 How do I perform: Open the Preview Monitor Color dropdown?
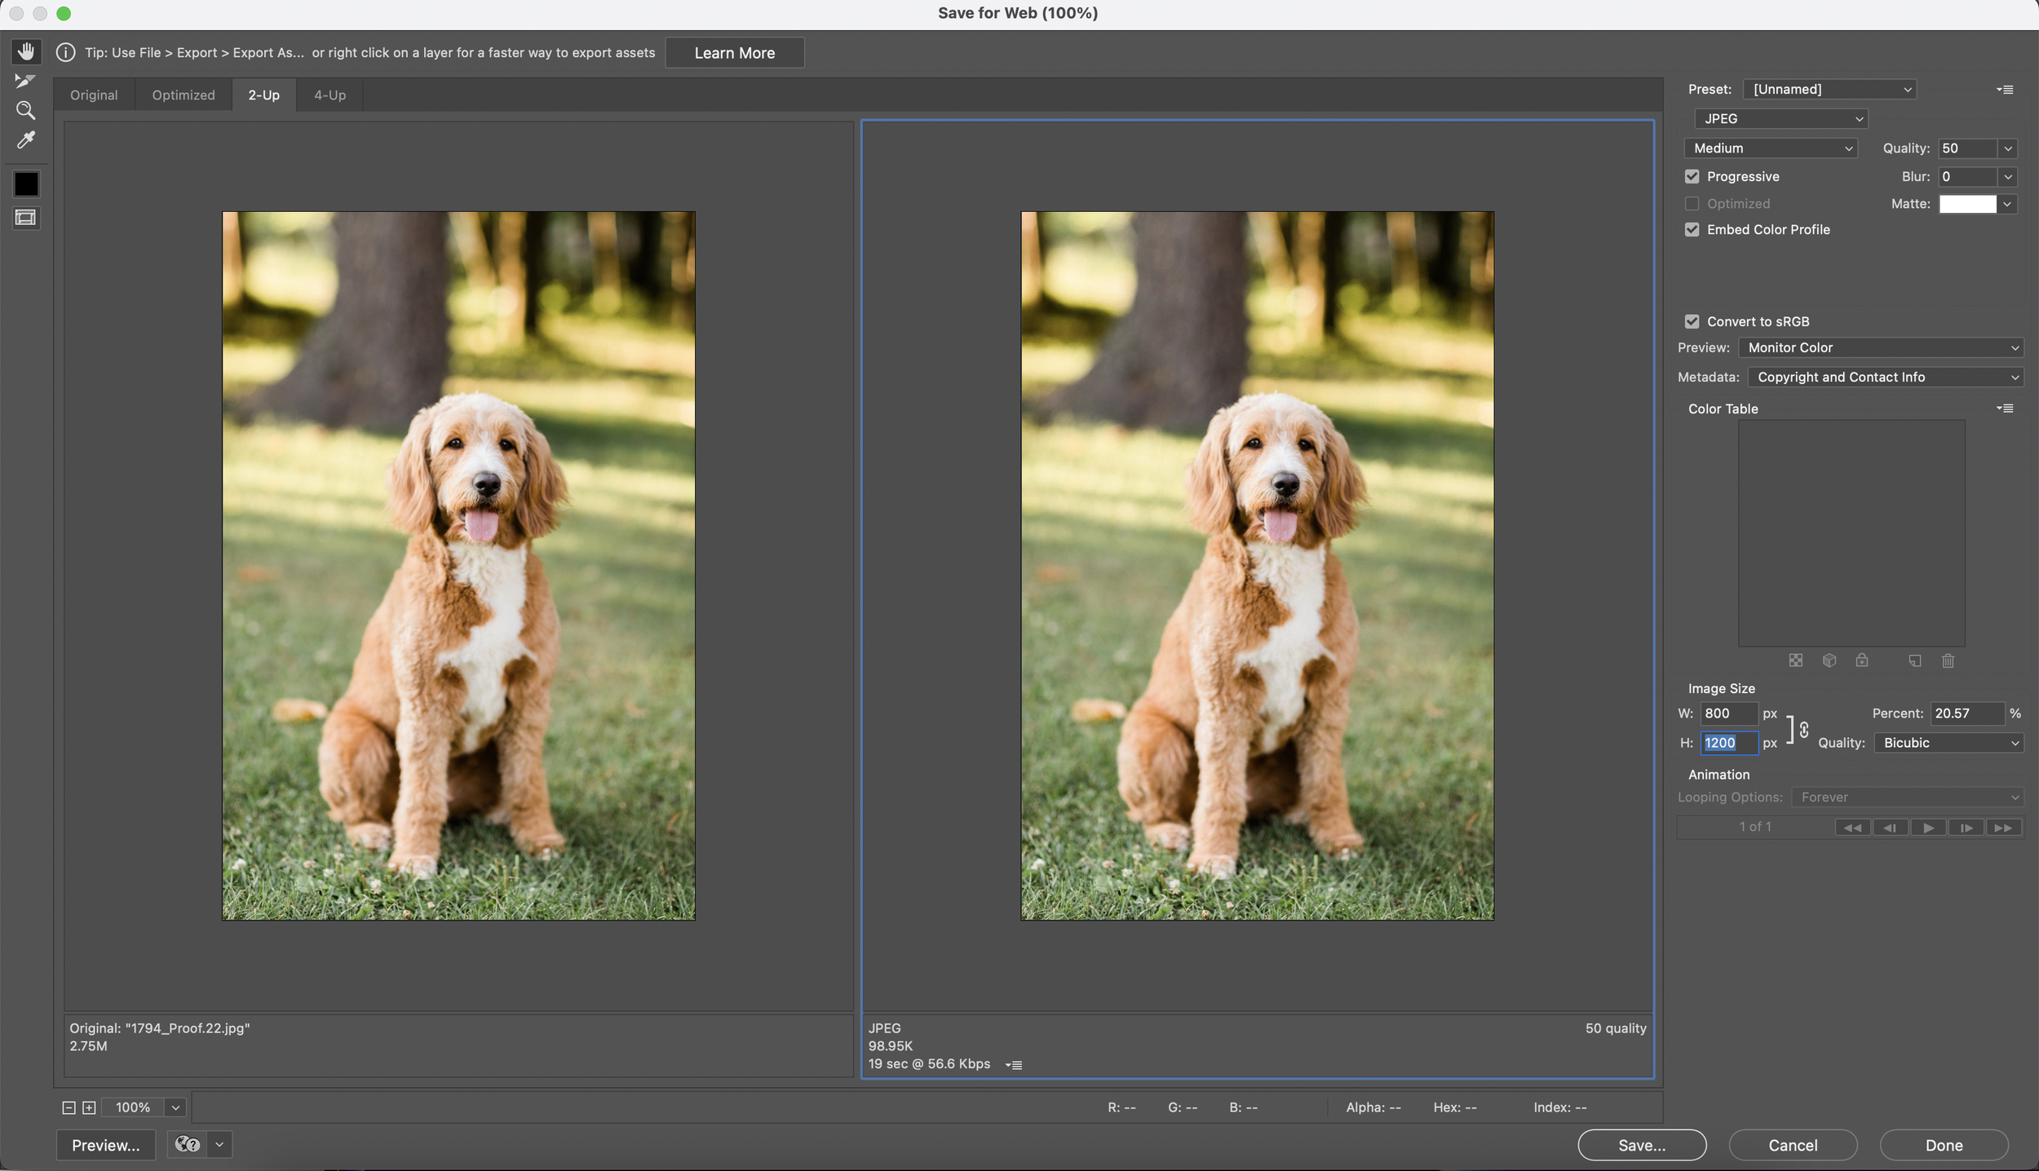pyautogui.click(x=1881, y=347)
